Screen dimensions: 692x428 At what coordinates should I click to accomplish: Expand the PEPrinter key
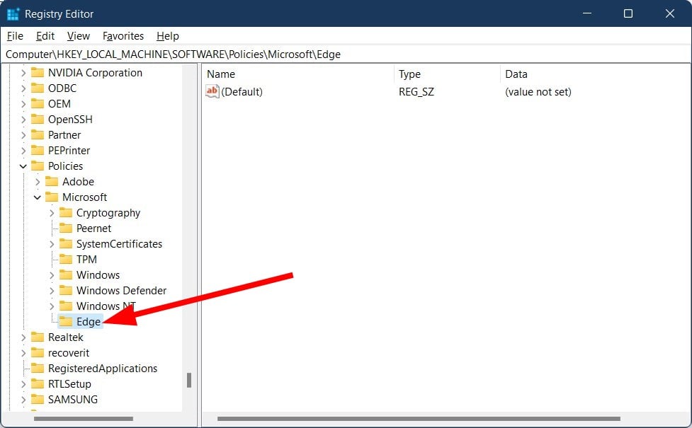23,150
